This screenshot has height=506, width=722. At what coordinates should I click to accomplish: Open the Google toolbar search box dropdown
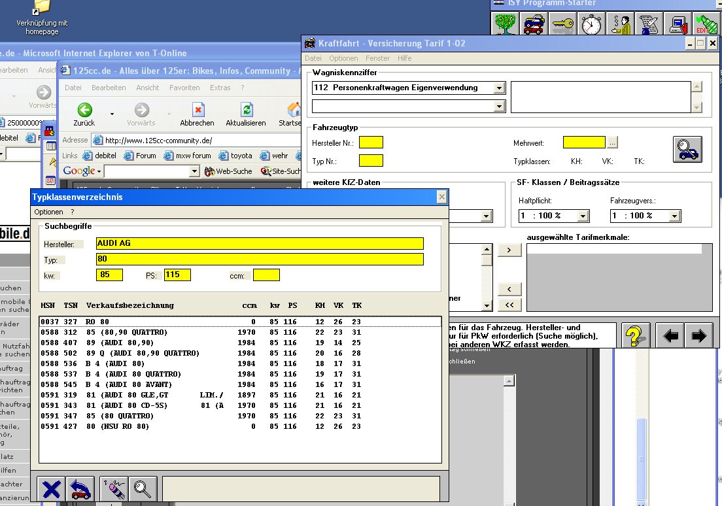coord(195,172)
